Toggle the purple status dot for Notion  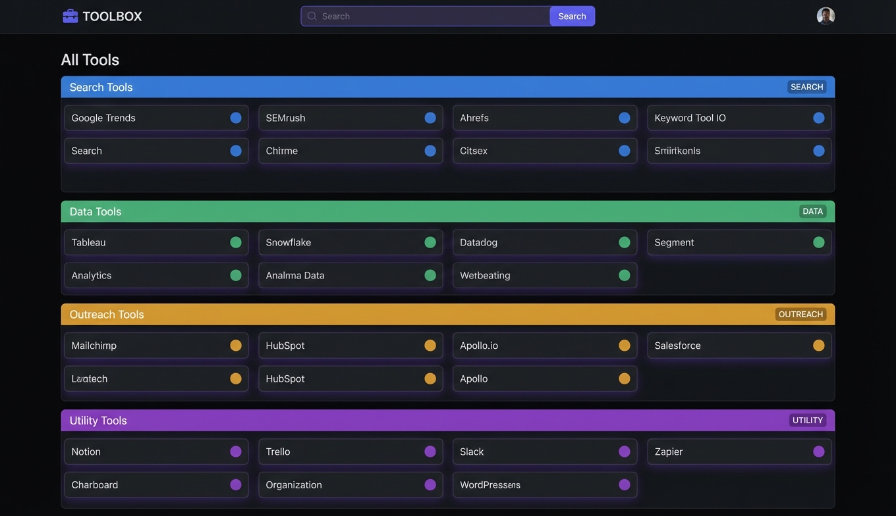coord(235,451)
